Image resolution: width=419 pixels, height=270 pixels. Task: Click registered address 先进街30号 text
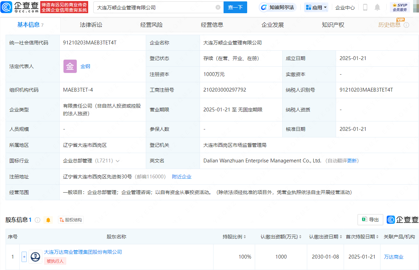[97, 177]
